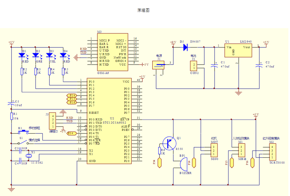The width and height of the screenshot is (290, 196).
Task: Select the D5 IN4007 diode symbol
Action: point(185,47)
